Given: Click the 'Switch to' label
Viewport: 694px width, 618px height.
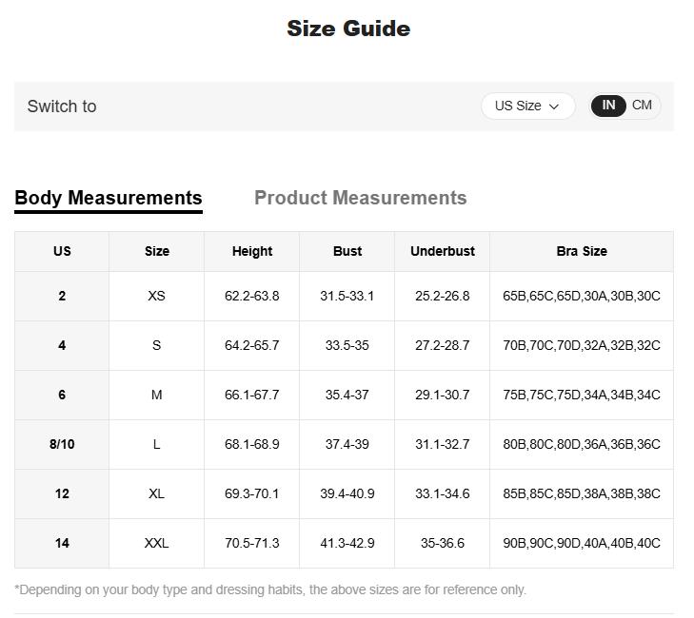Looking at the screenshot, I should coord(62,106).
